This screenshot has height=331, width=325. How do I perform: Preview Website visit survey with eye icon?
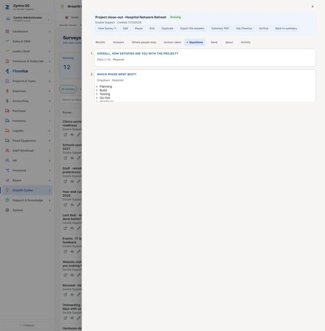[x=72, y=275]
